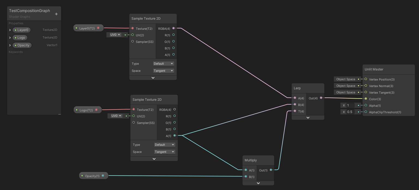Image resolution: width=419 pixels, height=190 pixels.
Task: Open the Space dropdown on the lower Sample Texture 2D node
Action: [x=164, y=152]
